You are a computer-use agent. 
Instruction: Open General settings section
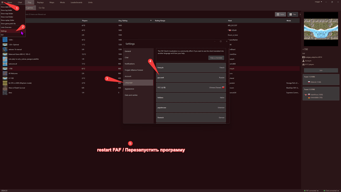click(x=138, y=51)
